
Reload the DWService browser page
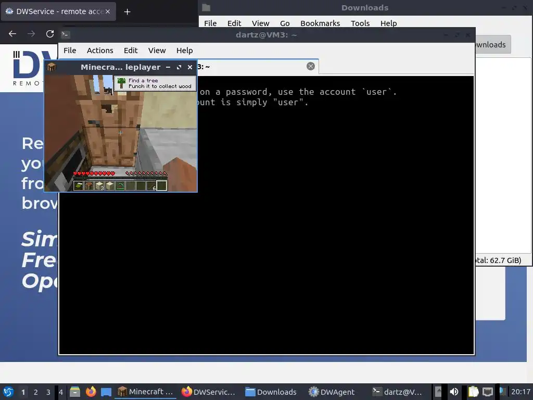50,34
